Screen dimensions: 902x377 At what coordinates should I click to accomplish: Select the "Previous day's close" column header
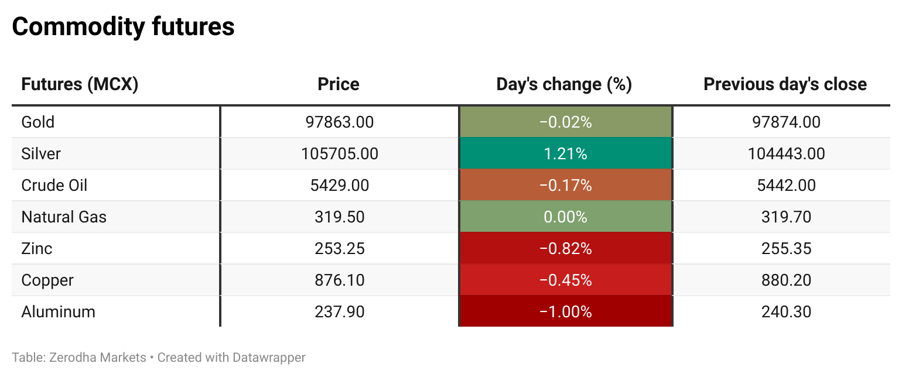785,84
